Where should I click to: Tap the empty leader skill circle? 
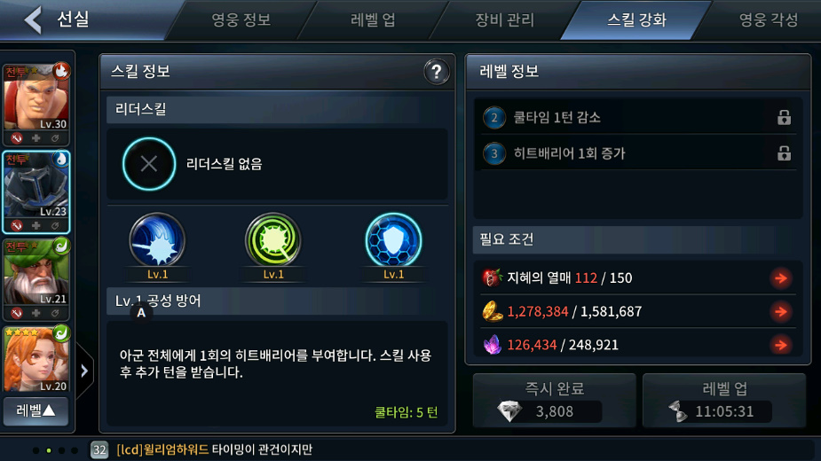[149, 164]
